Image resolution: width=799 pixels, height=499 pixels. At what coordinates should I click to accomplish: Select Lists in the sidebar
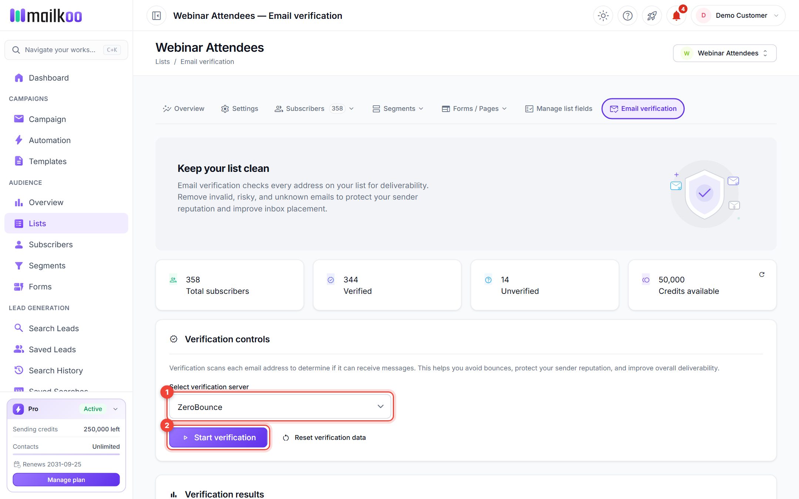point(66,223)
